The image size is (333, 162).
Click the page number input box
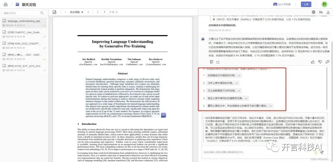(x=104, y=12)
